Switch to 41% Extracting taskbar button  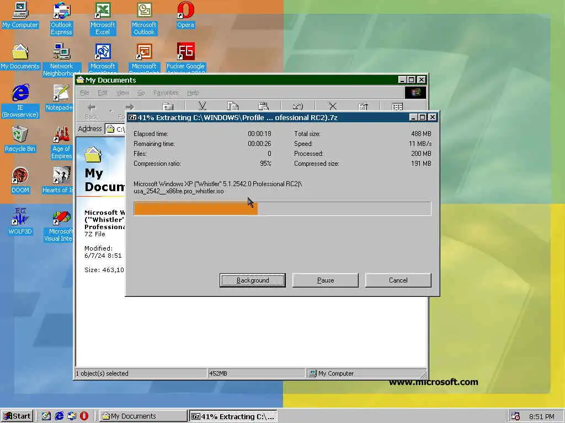[233, 416]
